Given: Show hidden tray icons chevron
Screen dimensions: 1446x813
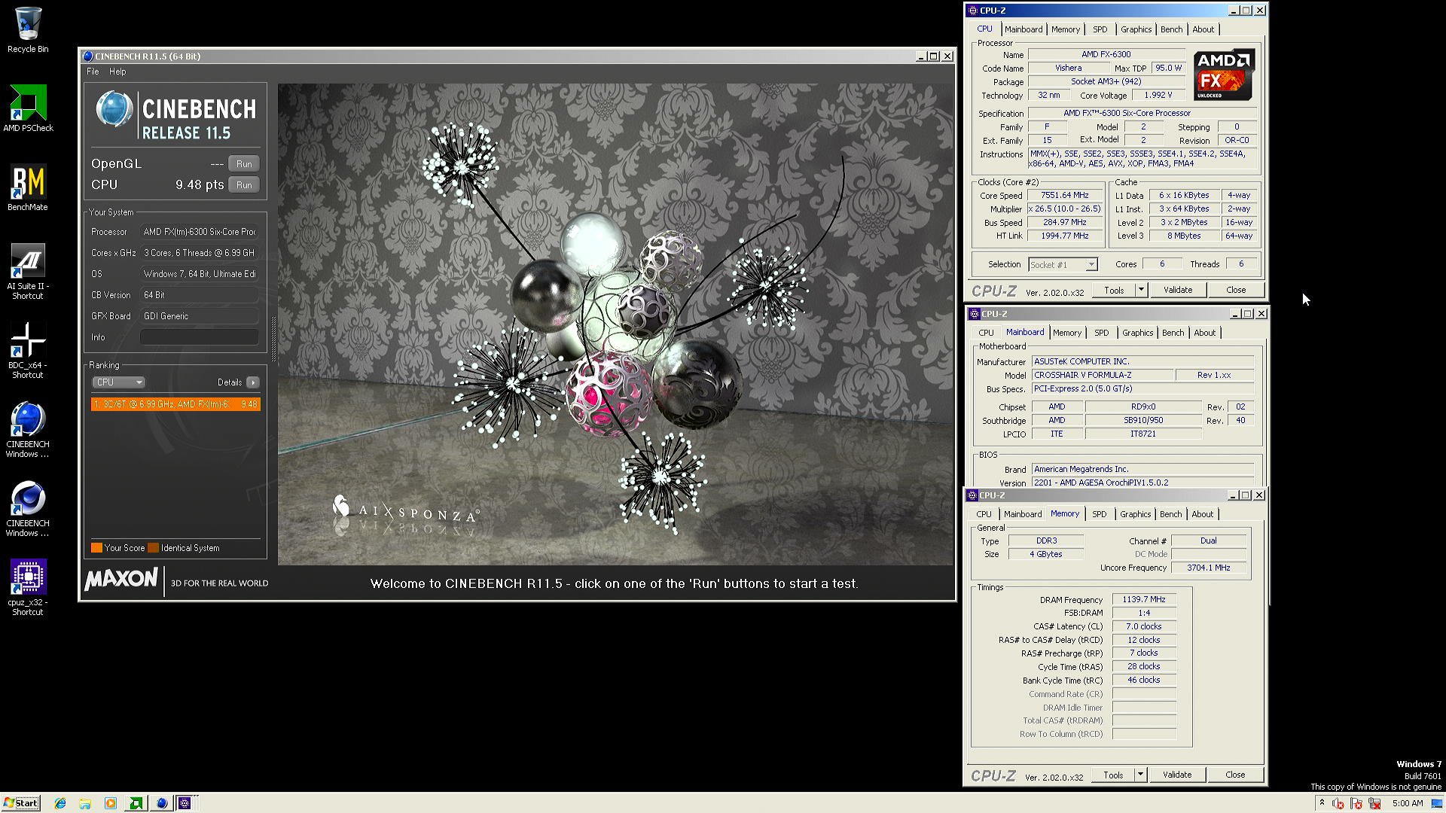Looking at the screenshot, I should point(1322,803).
